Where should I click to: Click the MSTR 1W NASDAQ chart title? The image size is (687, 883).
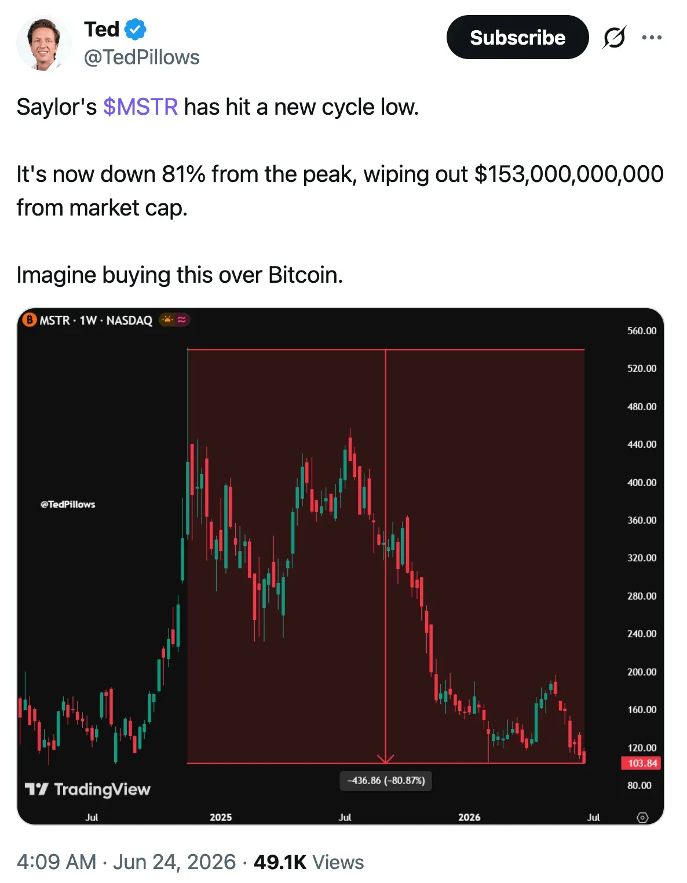coord(96,320)
